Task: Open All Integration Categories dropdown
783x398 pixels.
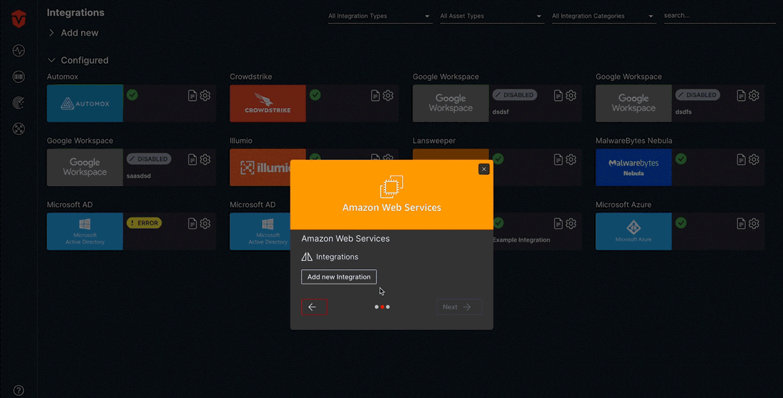Action: click(x=603, y=16)
